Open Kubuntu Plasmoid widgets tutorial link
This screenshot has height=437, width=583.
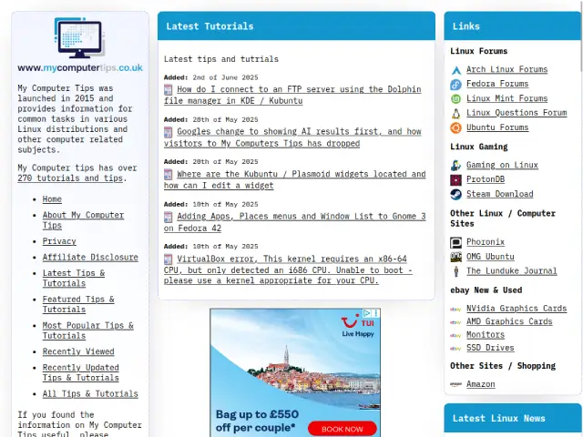(x=295, y=180)
